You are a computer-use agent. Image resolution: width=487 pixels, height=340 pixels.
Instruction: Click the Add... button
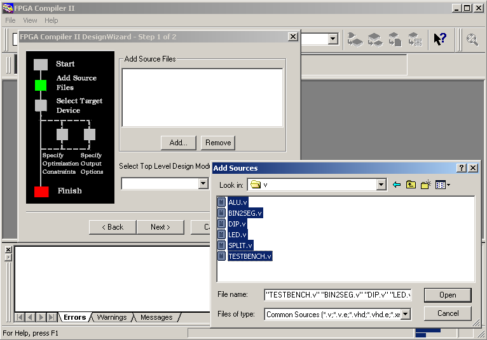tap(178, 143)
